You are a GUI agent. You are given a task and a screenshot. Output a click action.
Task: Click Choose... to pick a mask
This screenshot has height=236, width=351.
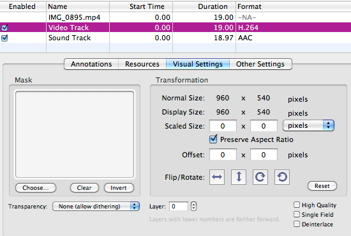point(36,188)
